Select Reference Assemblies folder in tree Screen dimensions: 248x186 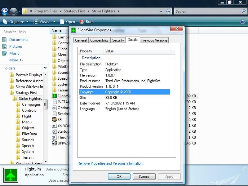(29, 81)
